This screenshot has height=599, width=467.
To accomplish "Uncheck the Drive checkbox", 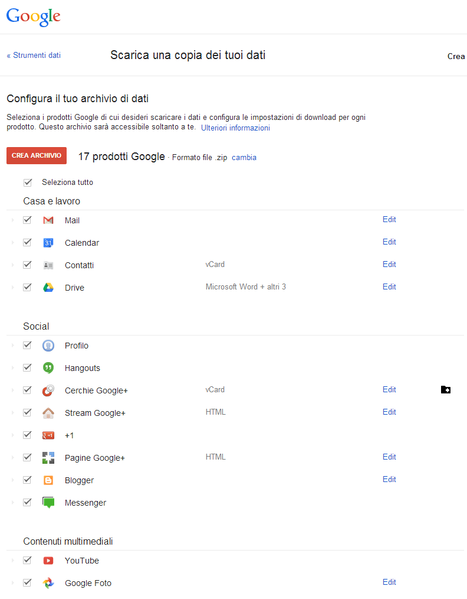I will (27, 287).
